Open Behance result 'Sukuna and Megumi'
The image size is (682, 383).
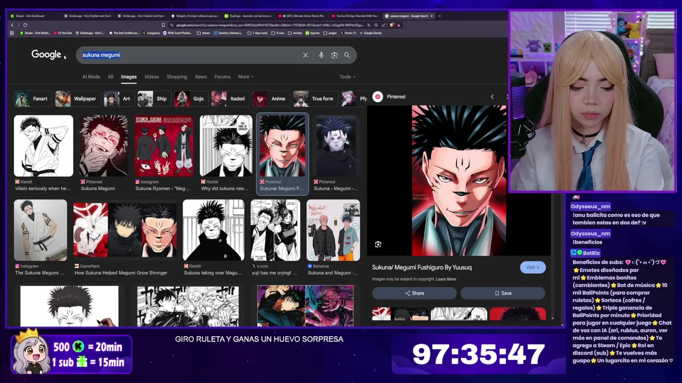click(334, 238)
